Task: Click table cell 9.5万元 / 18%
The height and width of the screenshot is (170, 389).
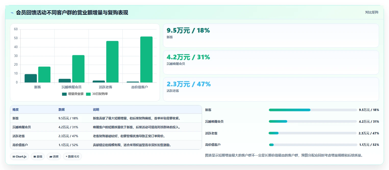Action: pyautogui.click(x=68, y=118)
